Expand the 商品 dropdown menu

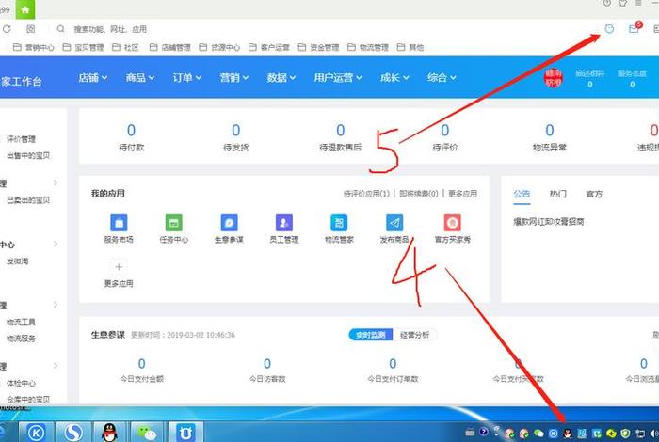click(x=140, y=78)
